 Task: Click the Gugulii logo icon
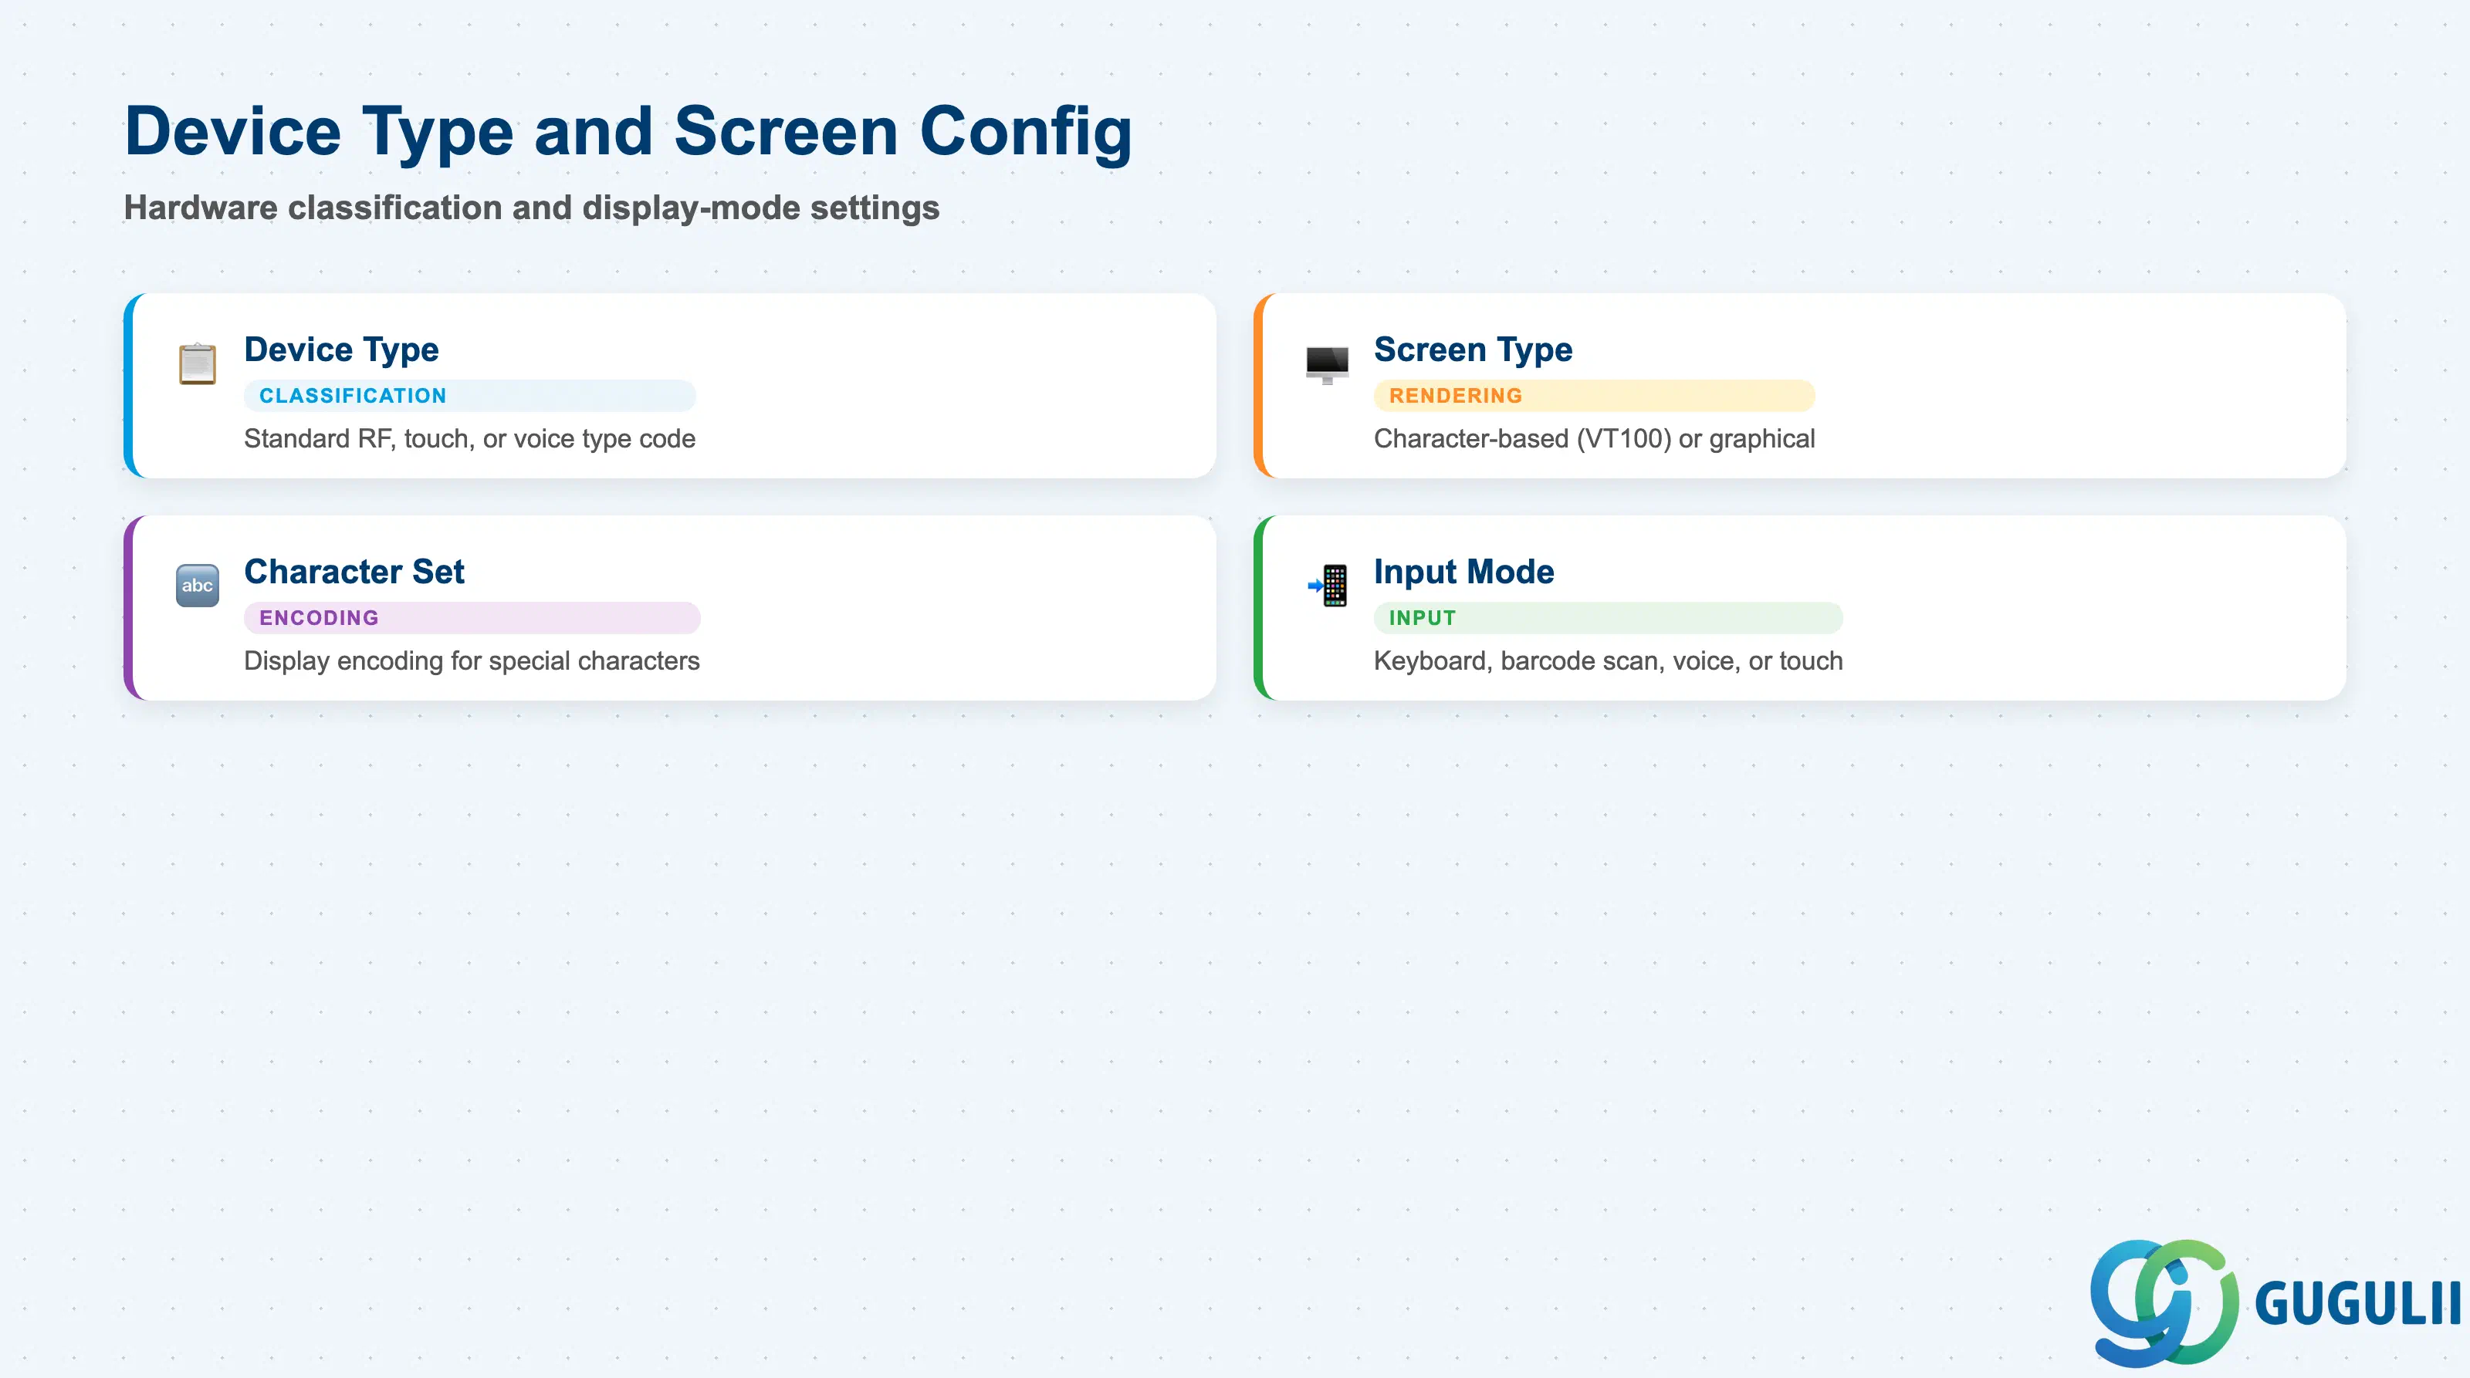click(2164, 1302)
